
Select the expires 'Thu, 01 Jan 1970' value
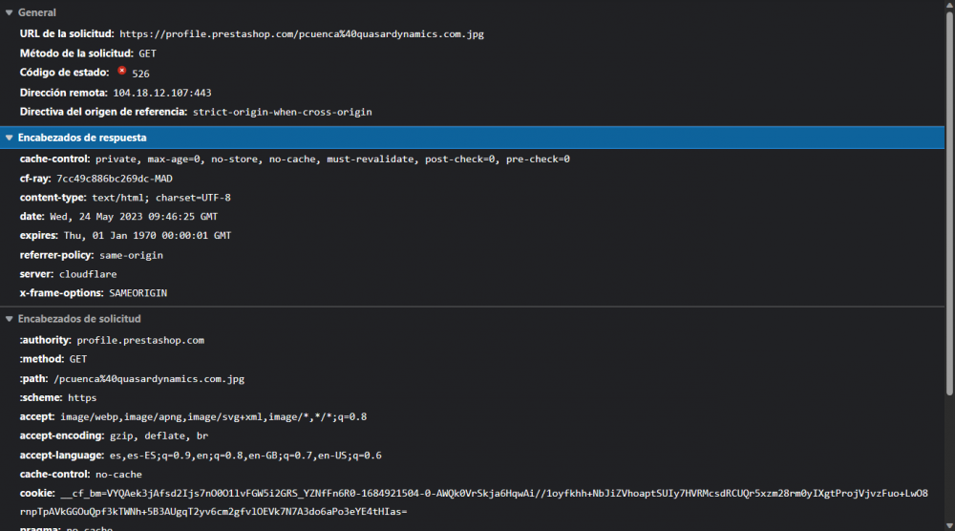click(147, 236)
